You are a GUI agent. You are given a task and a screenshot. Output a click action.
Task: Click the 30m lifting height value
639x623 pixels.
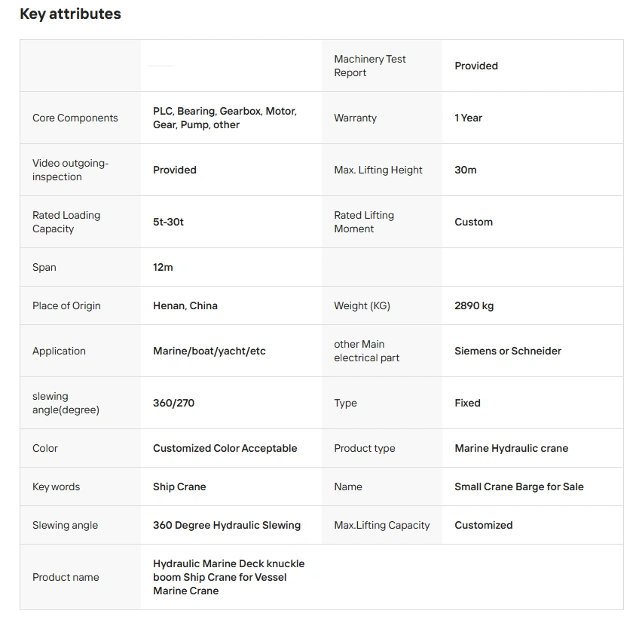(x=466, y=170)
